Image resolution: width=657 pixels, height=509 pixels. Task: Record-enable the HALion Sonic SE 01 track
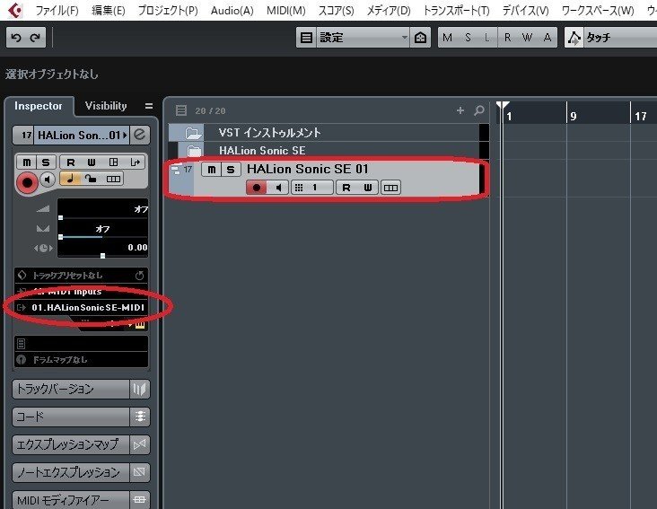tap(257, 188)
